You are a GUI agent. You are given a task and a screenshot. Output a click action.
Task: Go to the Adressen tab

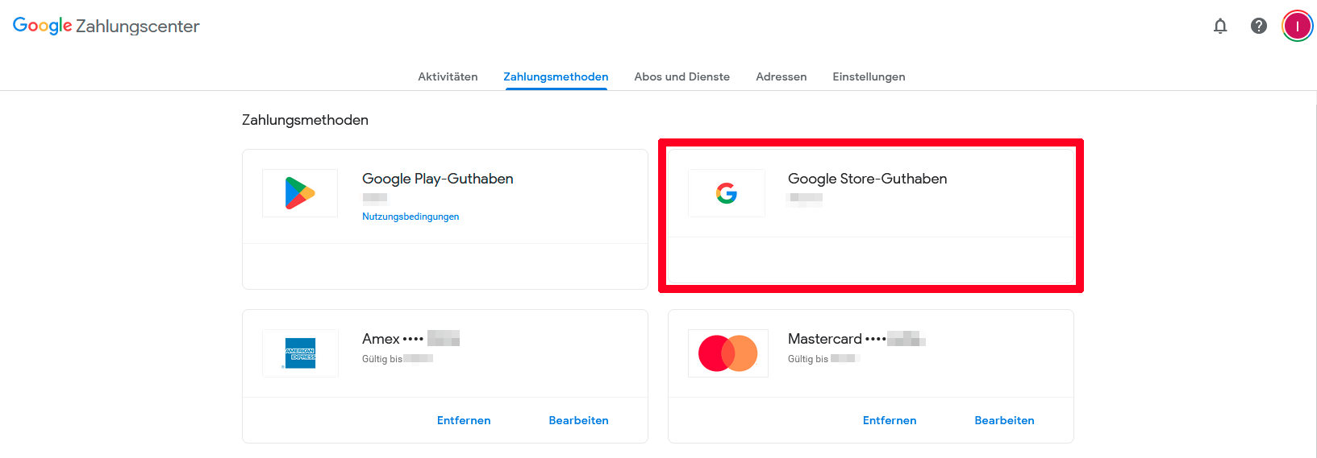coord(781,76)
